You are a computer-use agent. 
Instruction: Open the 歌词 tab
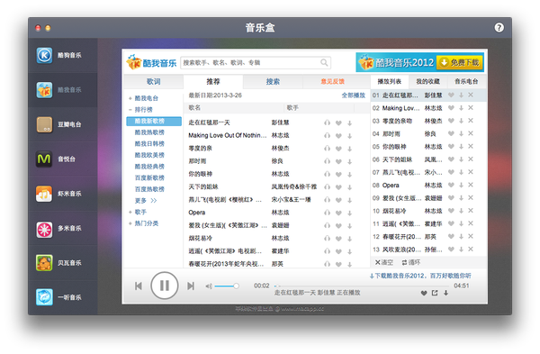tap(154, 82)
